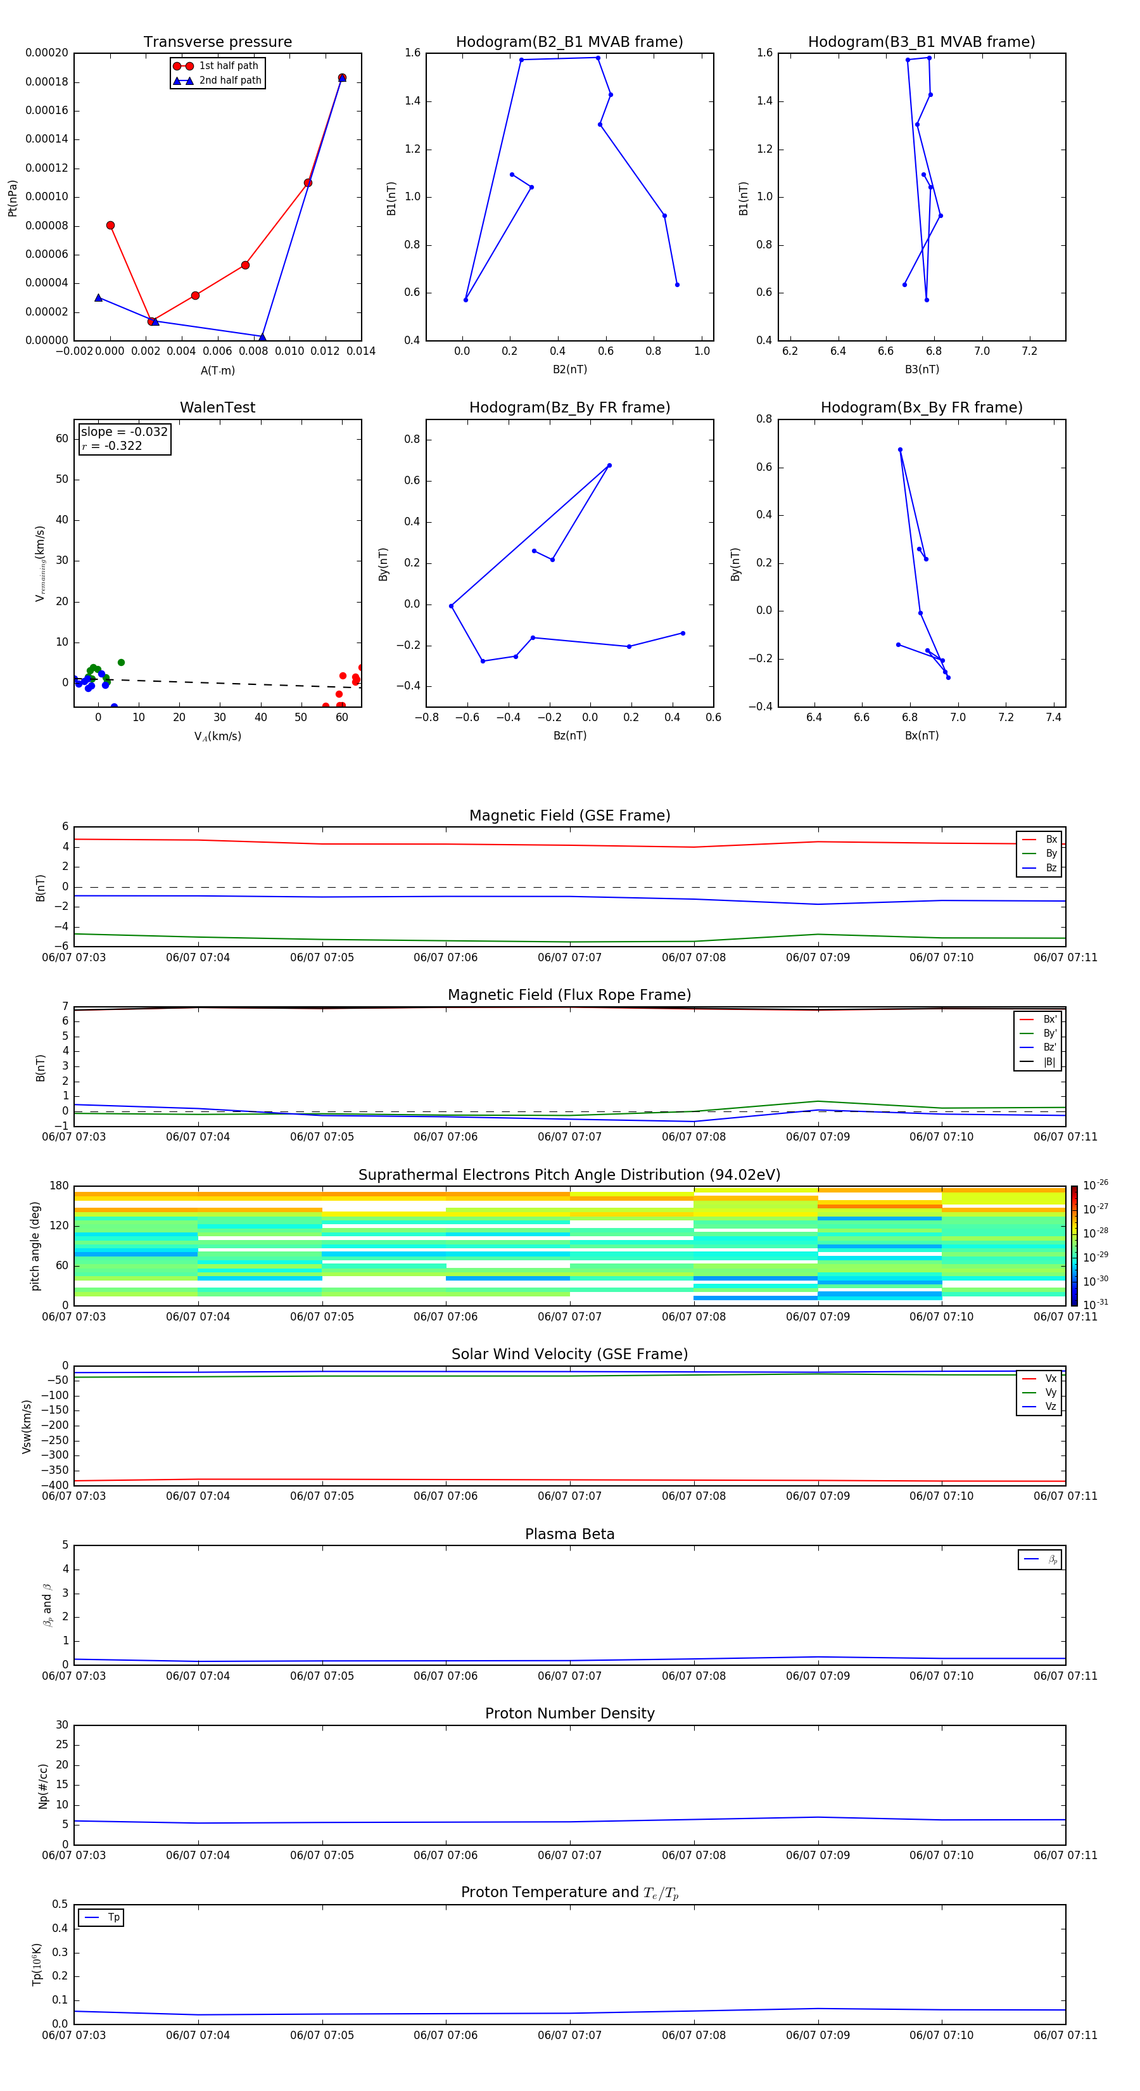Click the 'Transverse pressure' plot title
1140x2091 pixels.
(217, 41)
